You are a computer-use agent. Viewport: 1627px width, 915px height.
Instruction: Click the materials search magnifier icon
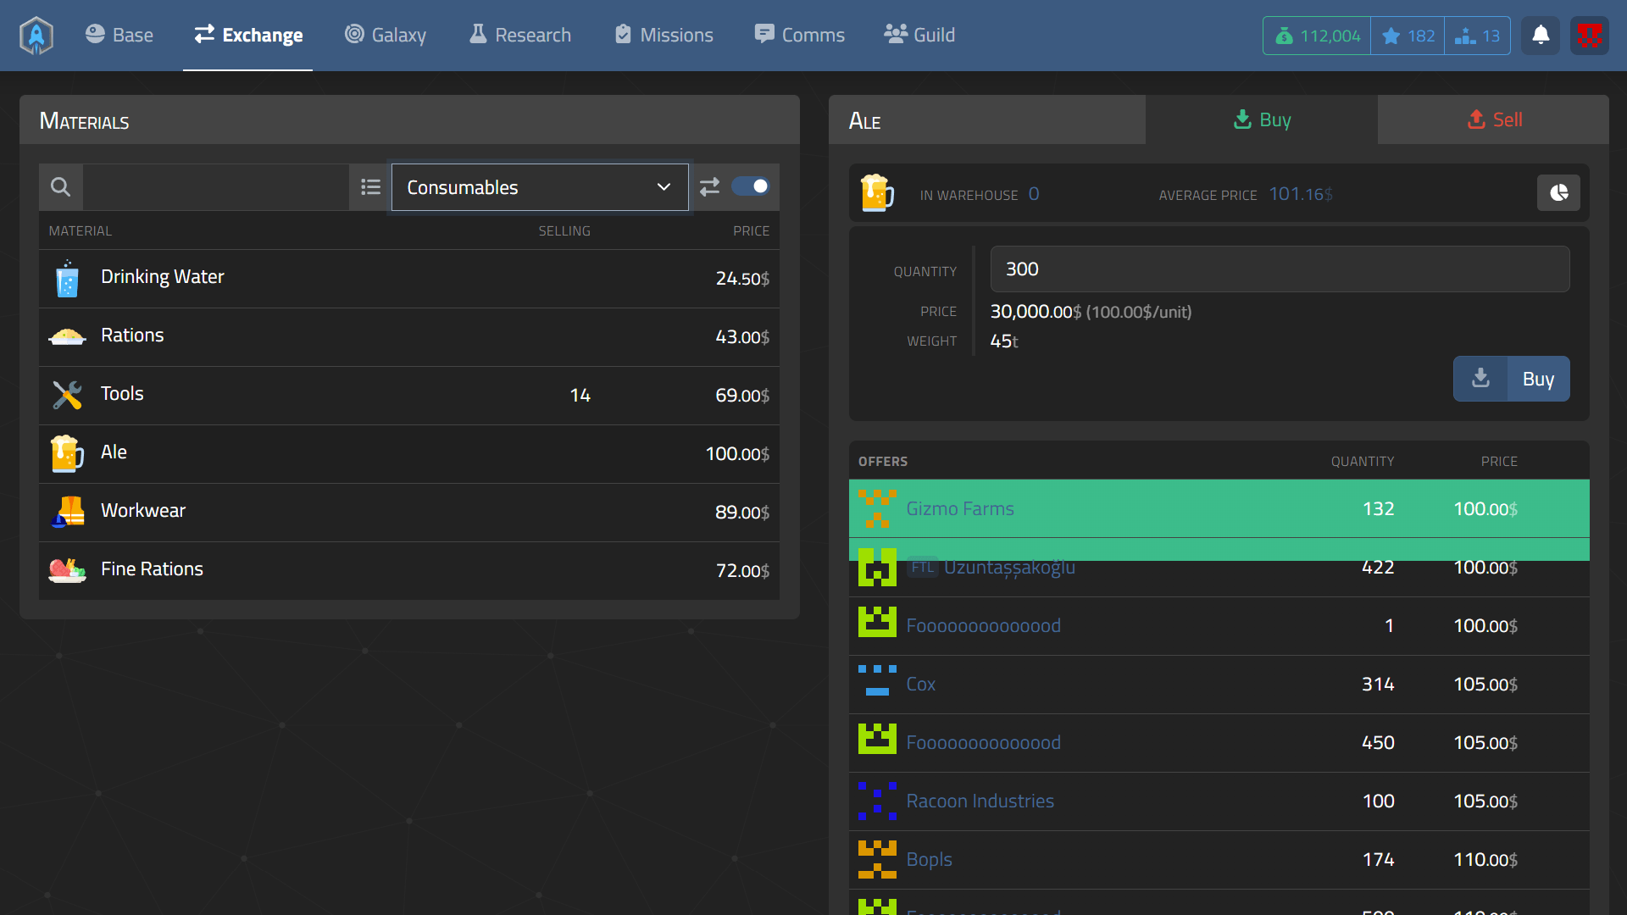pos(60,187)
